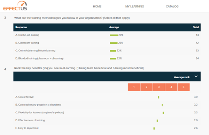Open the HOME menu item
209x135 pixels.
pos(97,6)
